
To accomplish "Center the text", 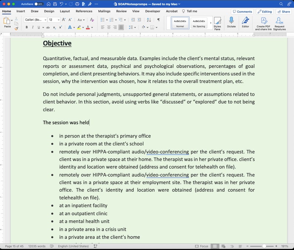I will pyautogui.click(x=109, y=27).
